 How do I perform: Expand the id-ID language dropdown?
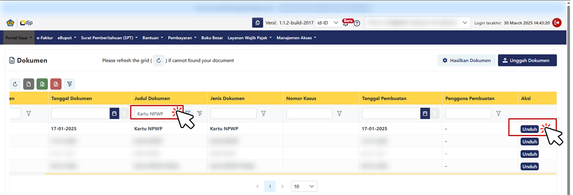tap(328, 23)
